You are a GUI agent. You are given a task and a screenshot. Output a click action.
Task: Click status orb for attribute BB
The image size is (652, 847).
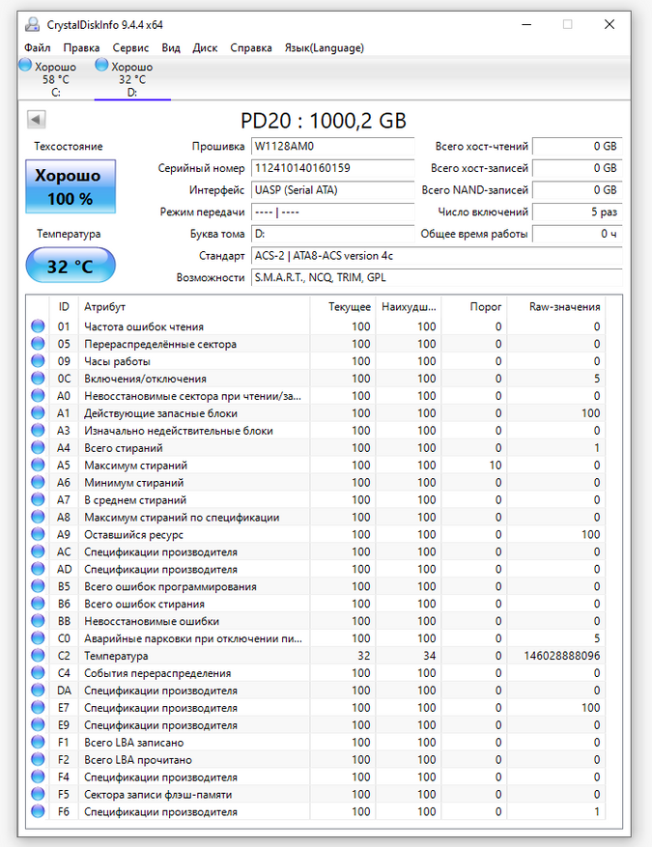38,621
